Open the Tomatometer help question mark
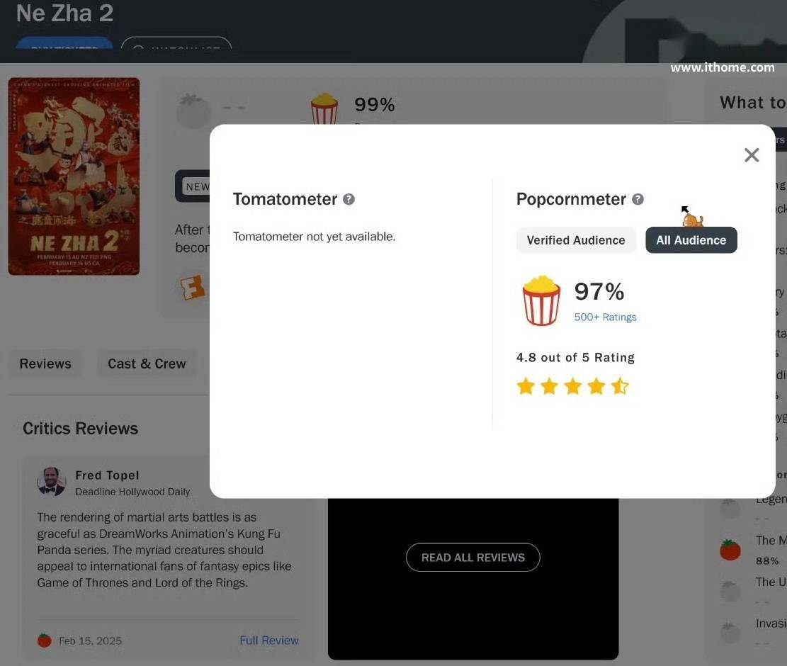Screen dimensions: 787x666 coord(349,199)
